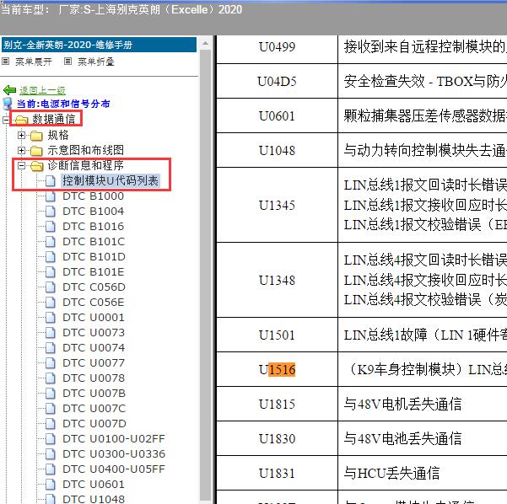Open the DTC B1016 entry

93,227
